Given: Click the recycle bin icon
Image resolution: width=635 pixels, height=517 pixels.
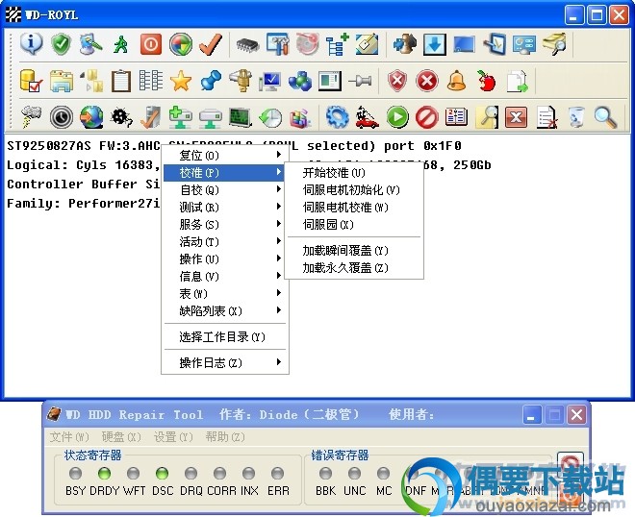Looking at the screenshot, I should click(x=576, y=117).
